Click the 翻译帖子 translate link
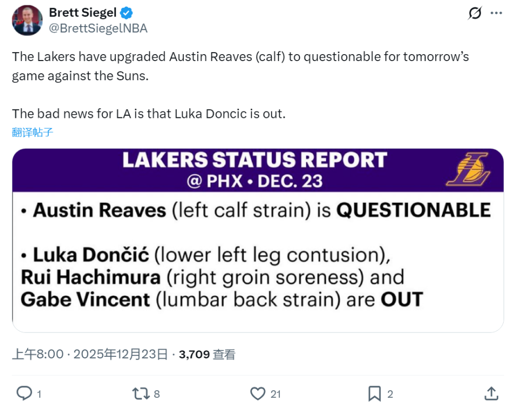Viewport: 510px width, 411px height. tap(32, 132)
